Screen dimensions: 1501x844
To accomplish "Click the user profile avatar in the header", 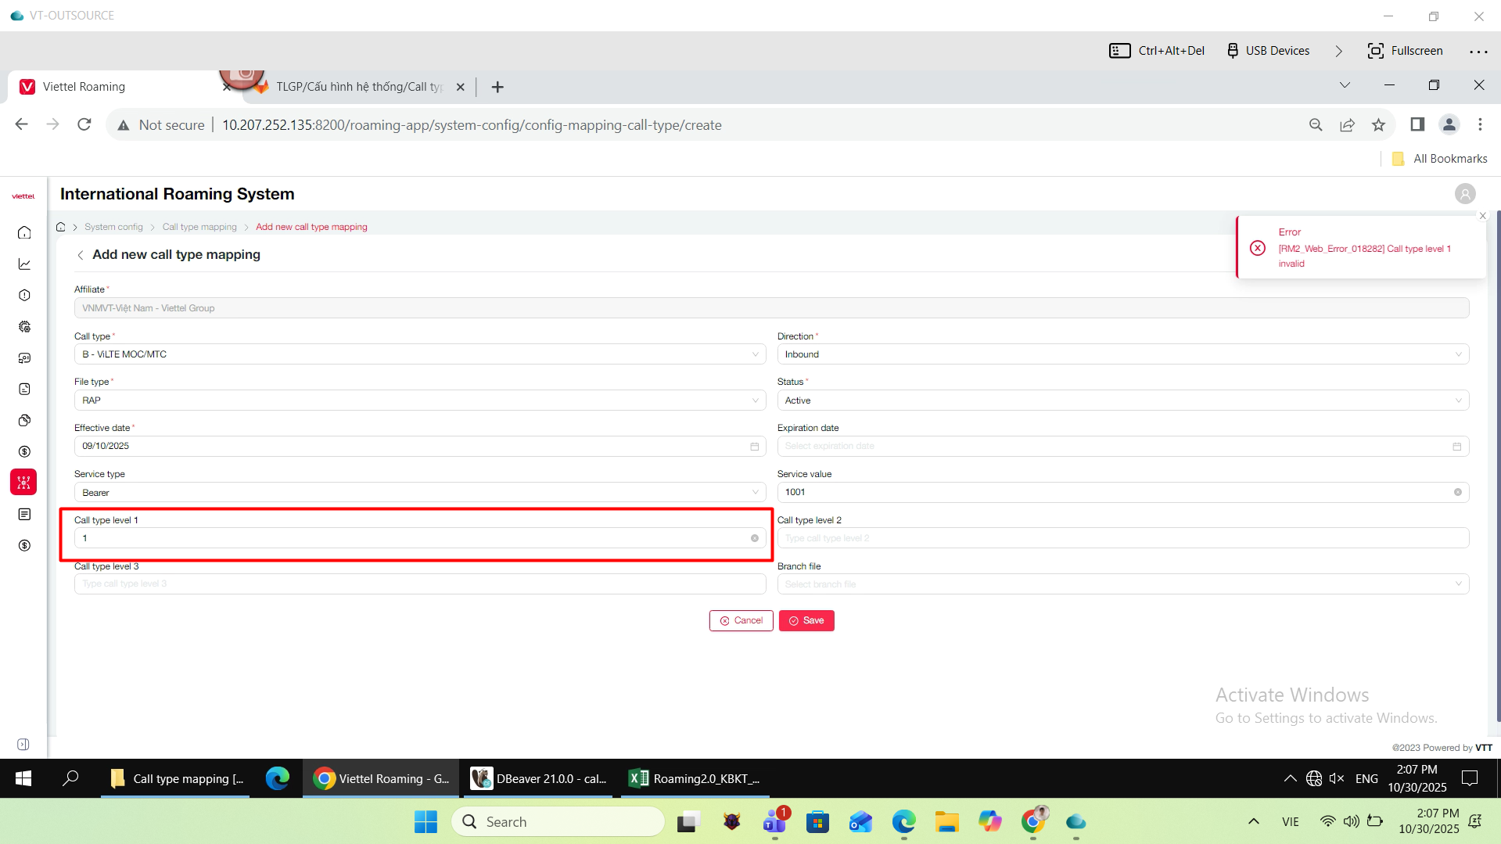I will [1464, 193].
